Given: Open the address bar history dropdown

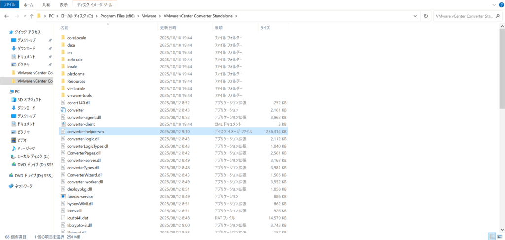Looking at the screenshot, I should (x=416, y=16).
